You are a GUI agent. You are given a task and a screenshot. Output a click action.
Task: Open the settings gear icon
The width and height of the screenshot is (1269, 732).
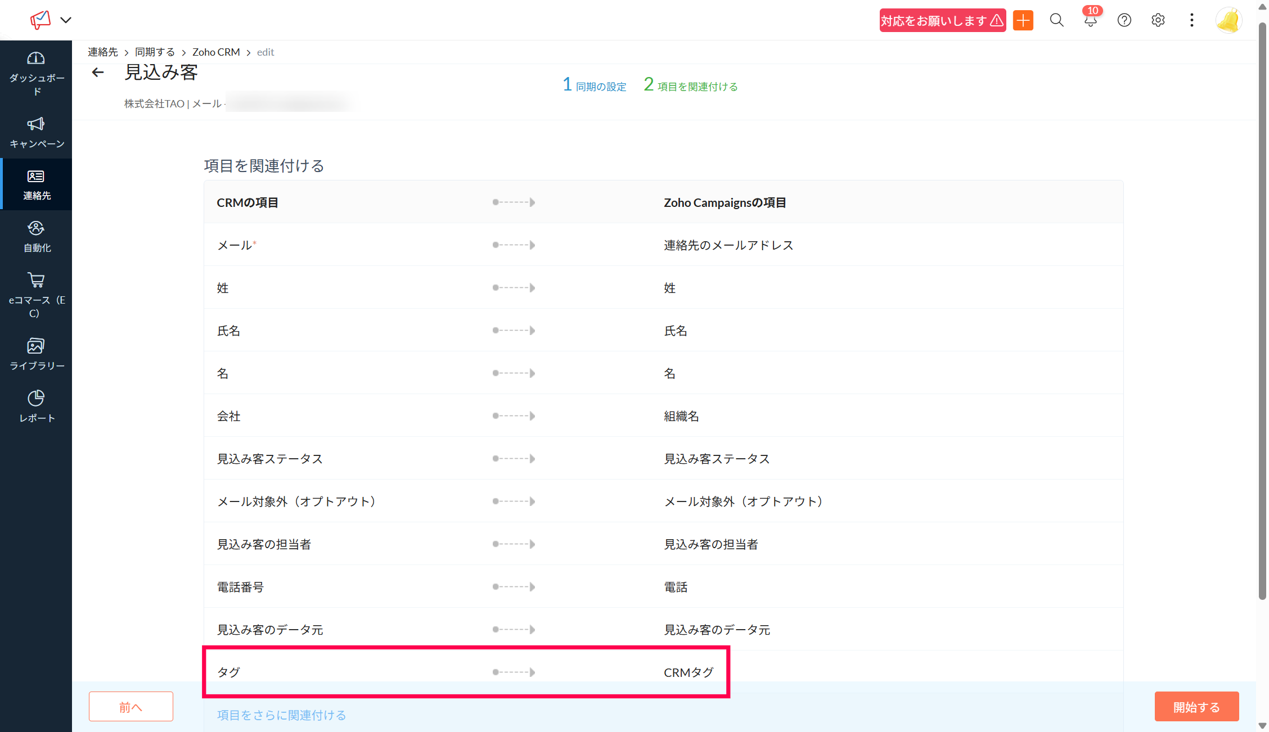[1158, 20]
